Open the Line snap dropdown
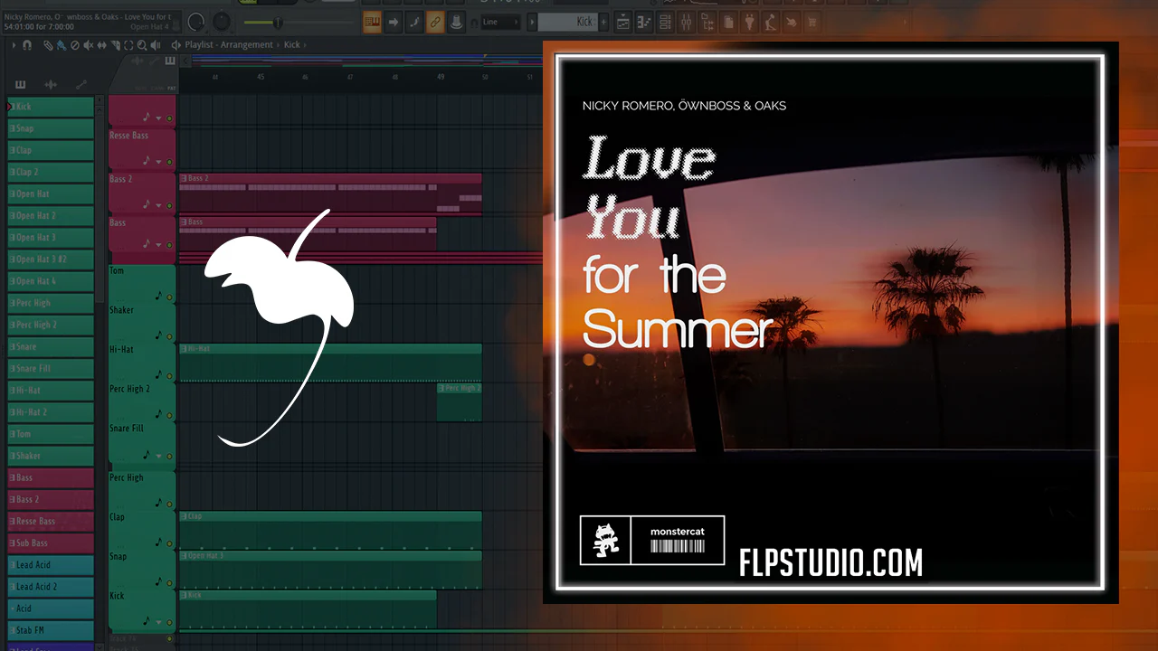 coord(502,22)
